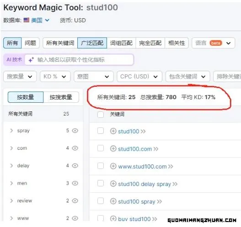241x227 pixels.
Task: Open the stud100 delay spray link
Action: tap(145, 184)
